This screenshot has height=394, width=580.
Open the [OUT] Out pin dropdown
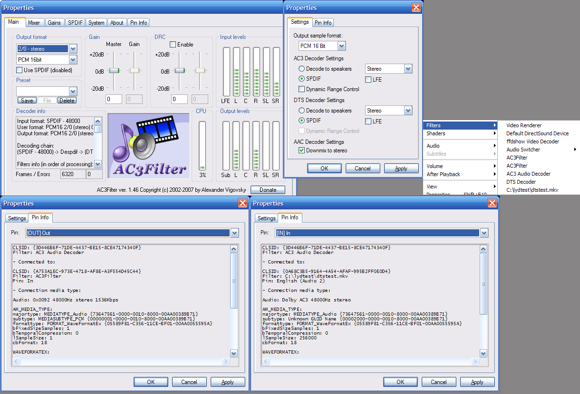coord(234,233)
